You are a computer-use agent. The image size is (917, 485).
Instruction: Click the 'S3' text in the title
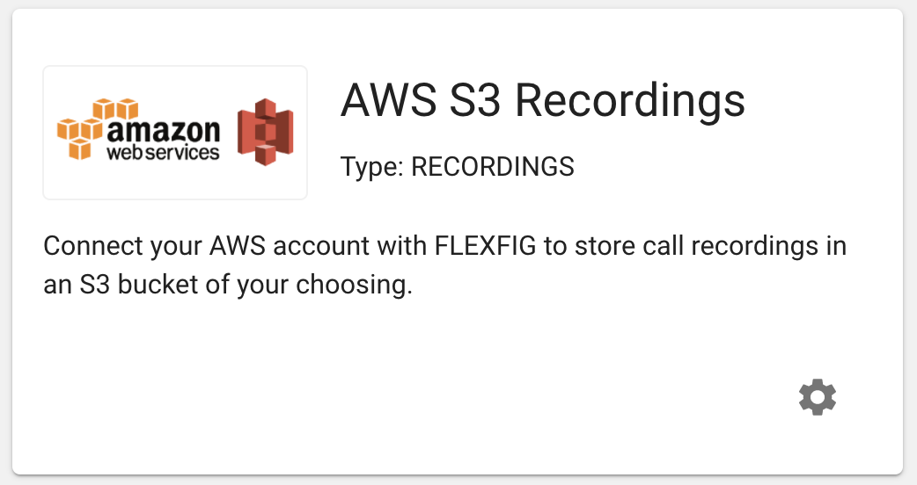475,100
